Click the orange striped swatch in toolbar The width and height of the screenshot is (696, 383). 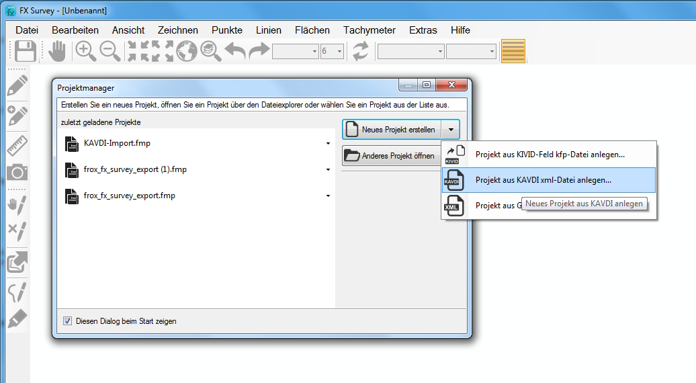(x=513, y=52)
